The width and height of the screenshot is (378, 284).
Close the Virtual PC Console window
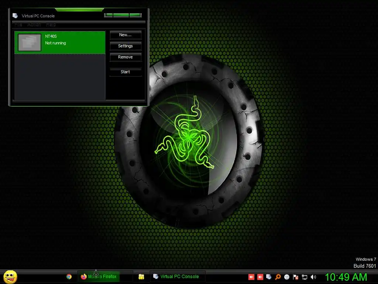(135, 15)
